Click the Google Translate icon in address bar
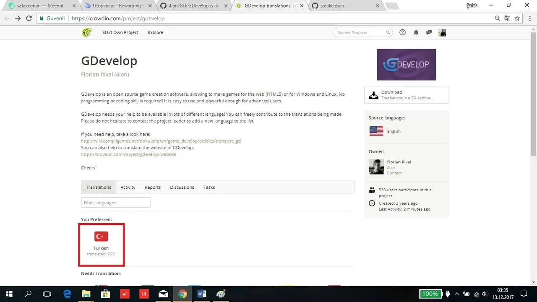 [x=507, y=18]
